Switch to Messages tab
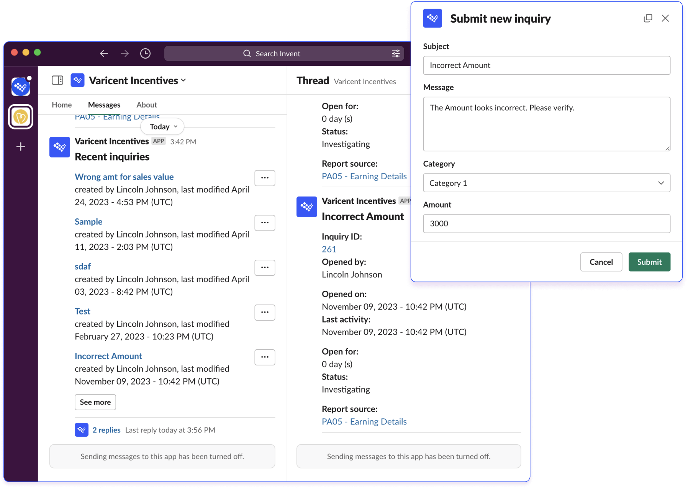 click(104, 105)
